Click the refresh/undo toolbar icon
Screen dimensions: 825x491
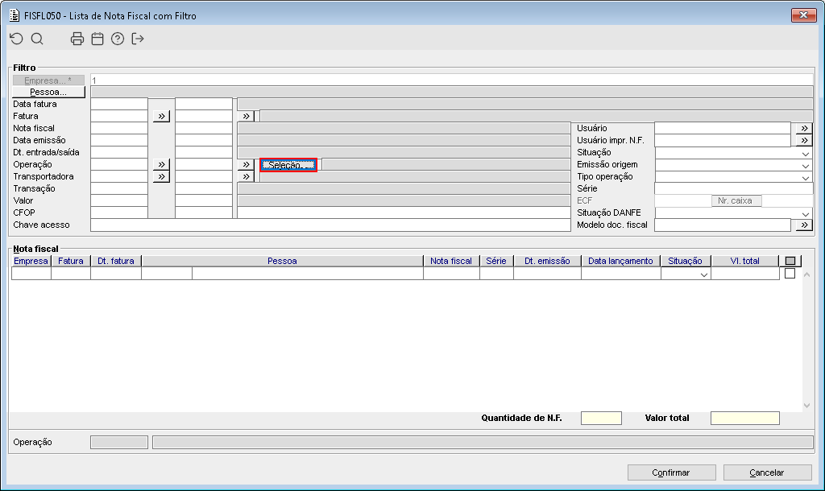click(16, 39)
